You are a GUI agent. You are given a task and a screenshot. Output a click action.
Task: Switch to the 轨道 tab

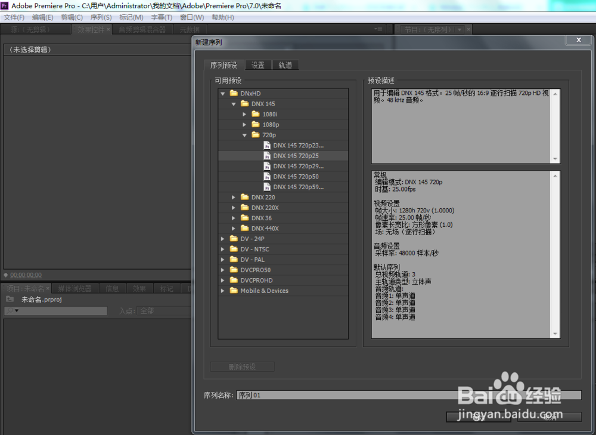click(285, 65)
